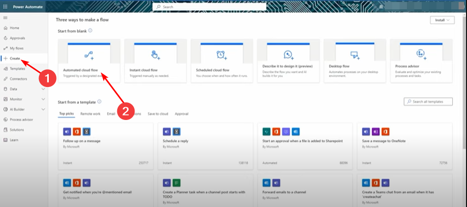Open Start an approval Sharepoint template
This screenshot has height=207, width=467.
[x=305, y=147]
